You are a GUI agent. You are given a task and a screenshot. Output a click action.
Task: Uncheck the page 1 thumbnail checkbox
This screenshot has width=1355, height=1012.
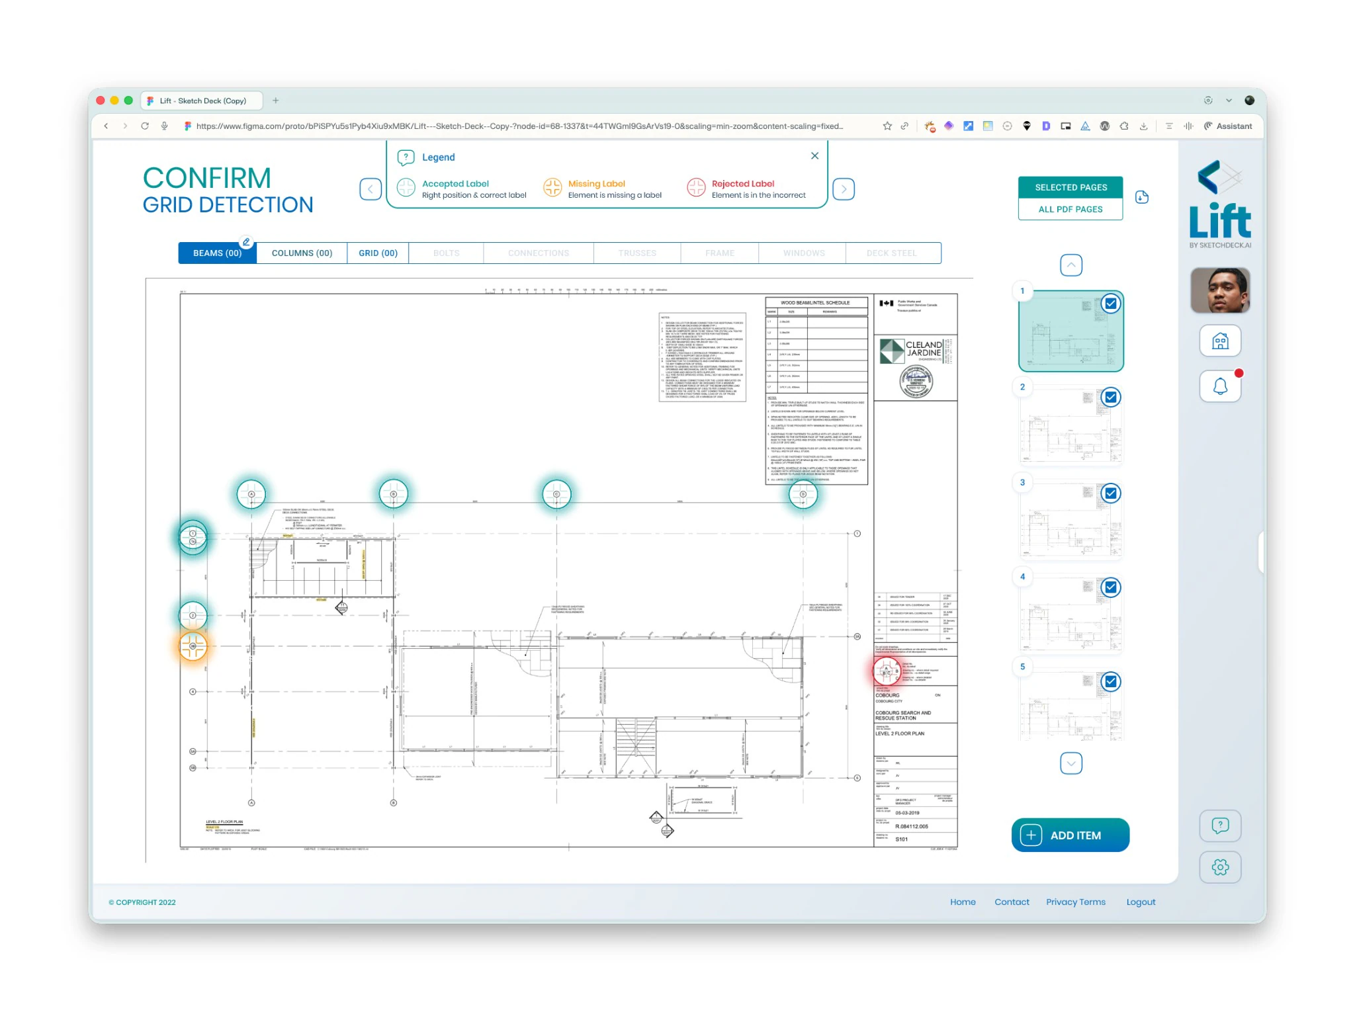coord(1111,304)
